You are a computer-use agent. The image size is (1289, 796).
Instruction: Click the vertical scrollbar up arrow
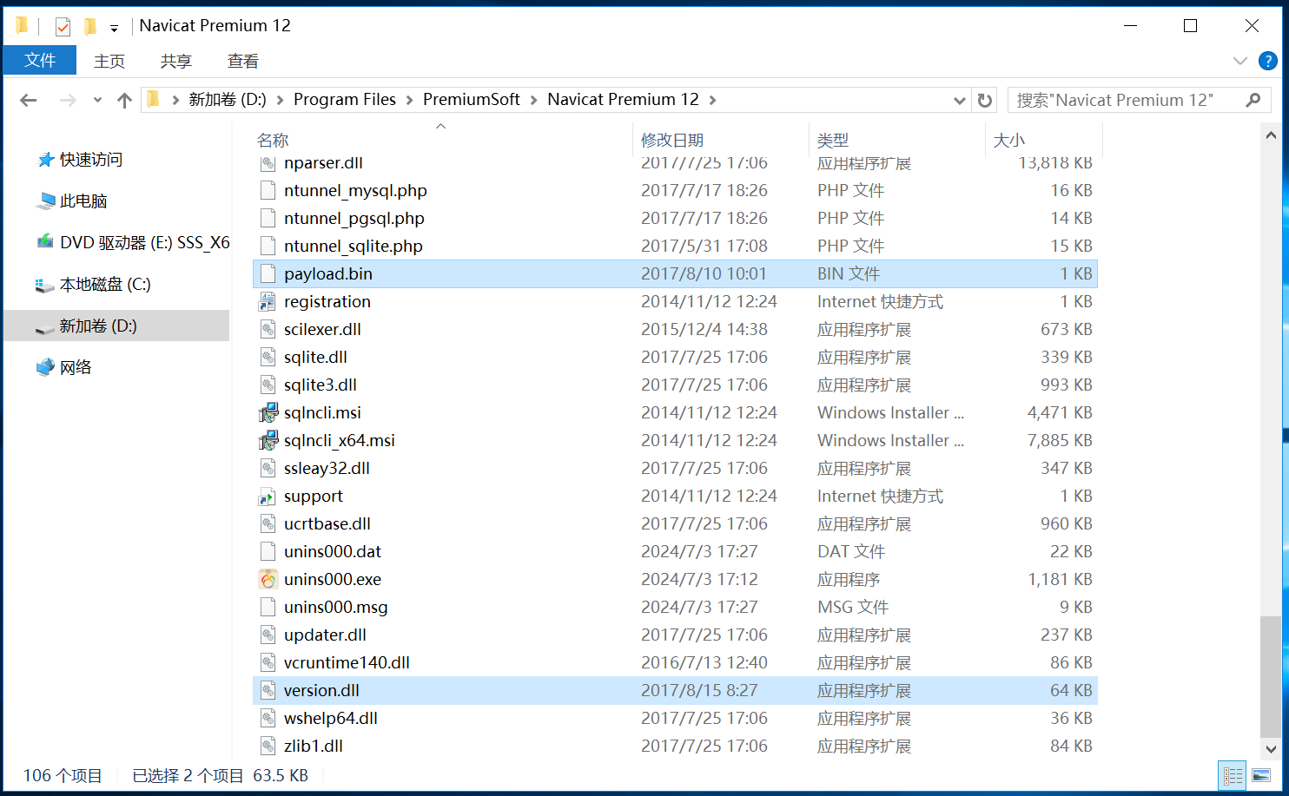tap(1271, 135)
